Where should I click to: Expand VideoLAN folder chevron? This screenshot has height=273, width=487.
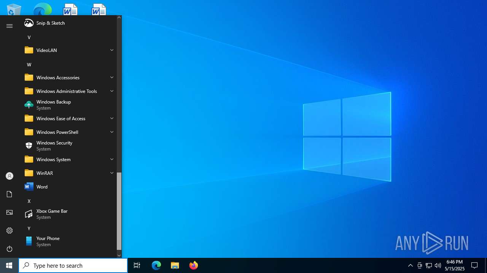click(112, 50)
